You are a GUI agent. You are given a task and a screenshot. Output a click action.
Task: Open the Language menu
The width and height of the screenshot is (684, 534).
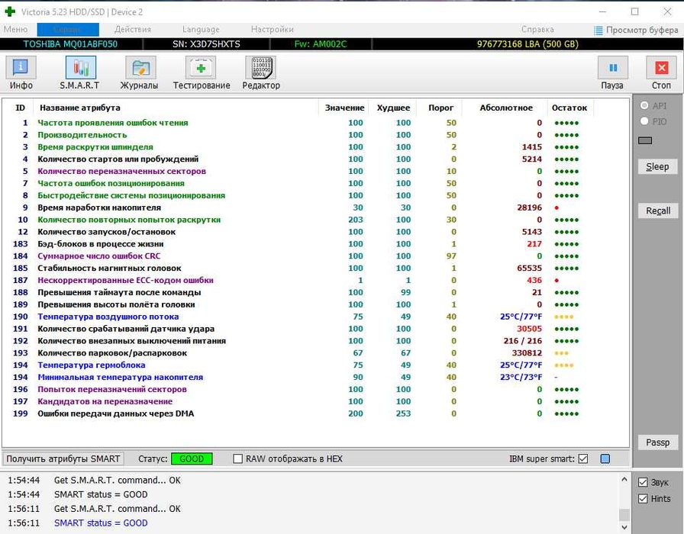pos(201,30)
